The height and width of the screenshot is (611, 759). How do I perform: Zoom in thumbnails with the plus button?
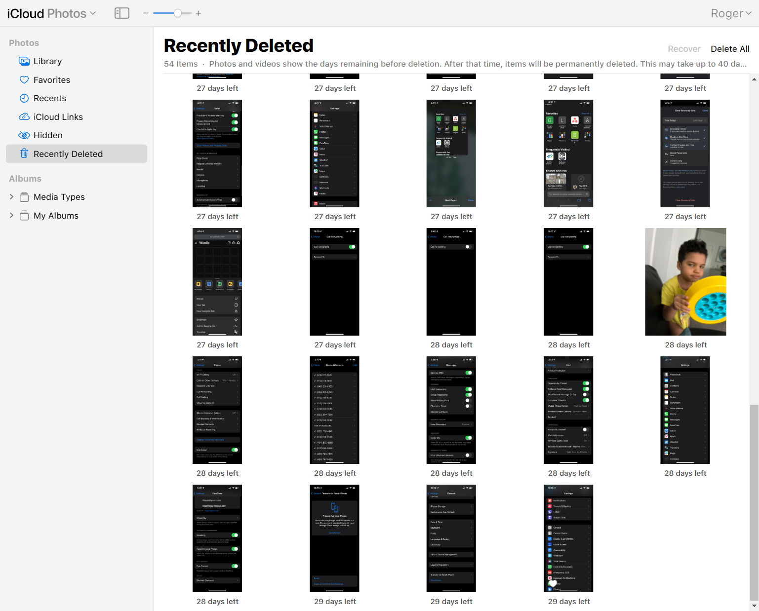coord(198,13)
